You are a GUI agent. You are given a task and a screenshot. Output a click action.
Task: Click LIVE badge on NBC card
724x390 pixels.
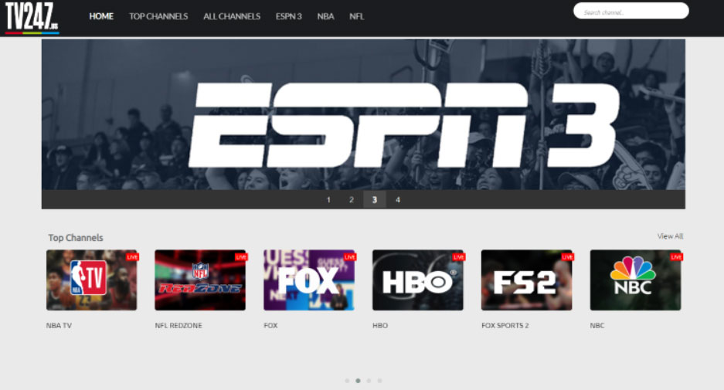point(676,257)
